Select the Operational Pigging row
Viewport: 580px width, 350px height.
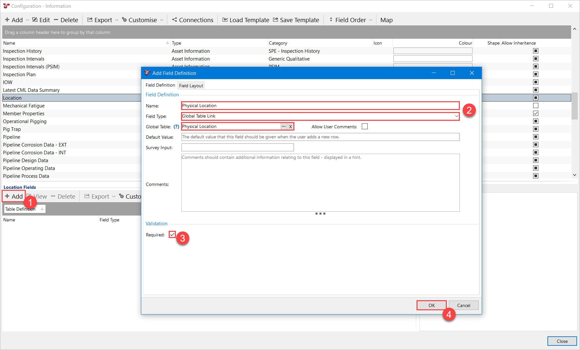[x=72, y=121]
